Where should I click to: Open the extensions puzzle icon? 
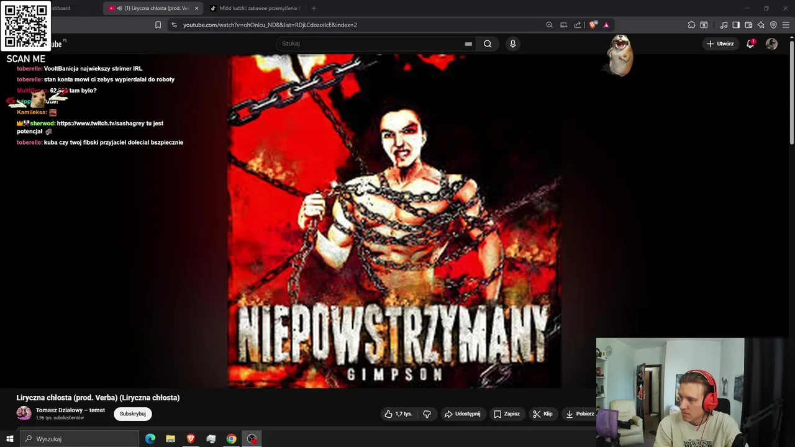(691, 25)
